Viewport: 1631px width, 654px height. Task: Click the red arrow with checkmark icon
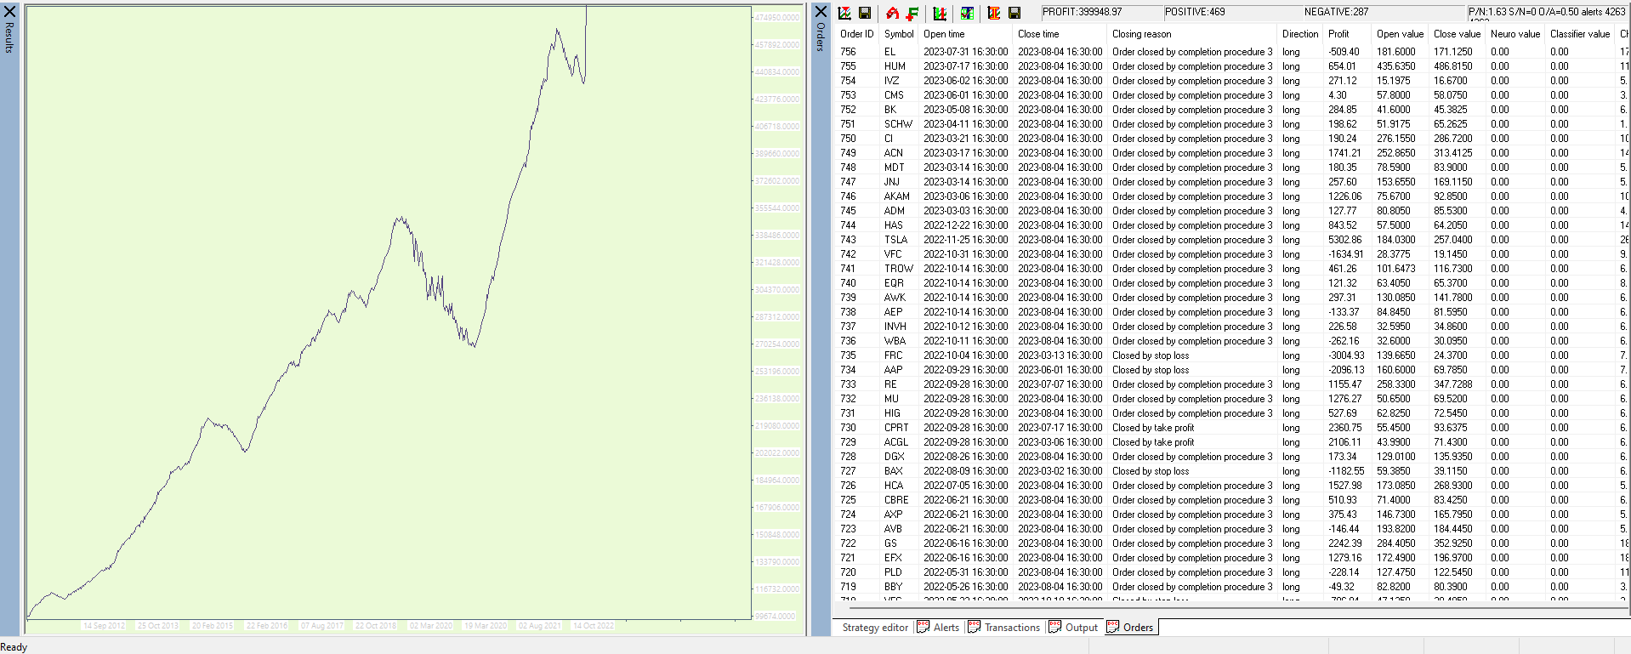pos(892,13)
